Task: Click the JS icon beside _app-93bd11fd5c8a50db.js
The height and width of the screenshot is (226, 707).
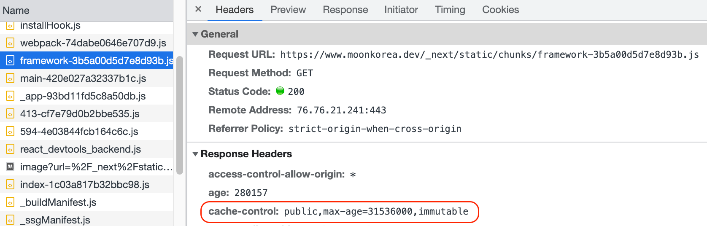Action: tap(10, 96)
